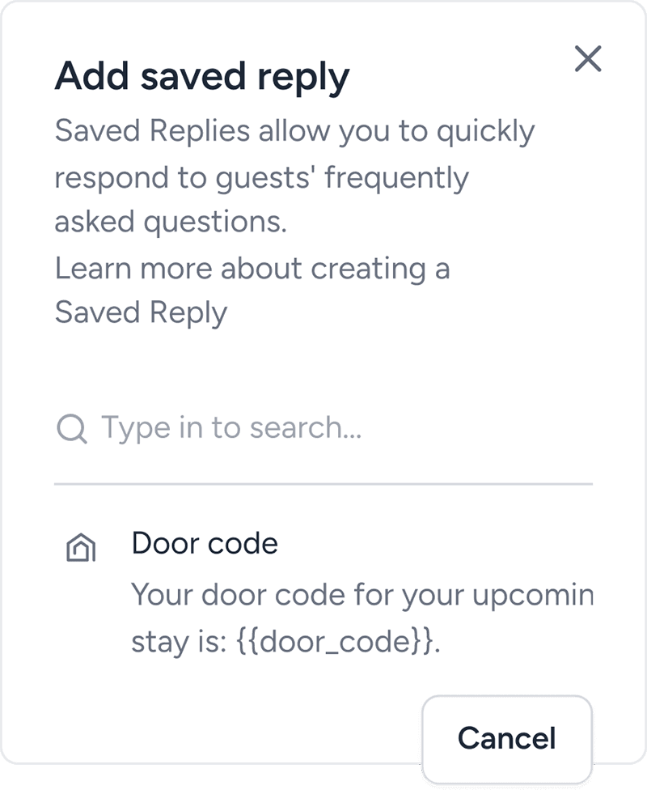
Task: Open the Door code reply entry
Action: pyautogui.click(x=205, y=544)
